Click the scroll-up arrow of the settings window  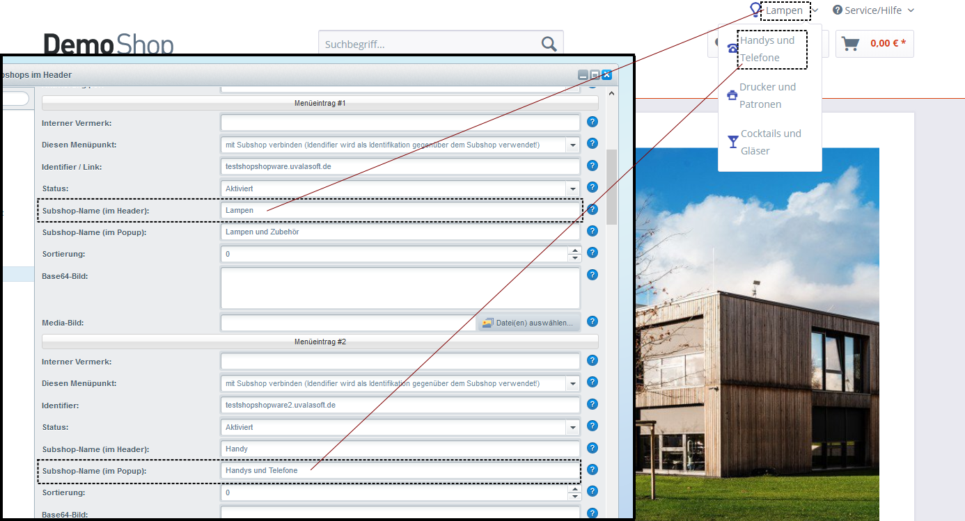(611, 93)
